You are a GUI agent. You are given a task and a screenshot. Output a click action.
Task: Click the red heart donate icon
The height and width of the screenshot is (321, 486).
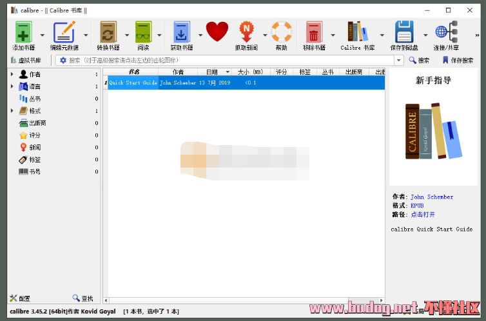(x=217, y=32)
